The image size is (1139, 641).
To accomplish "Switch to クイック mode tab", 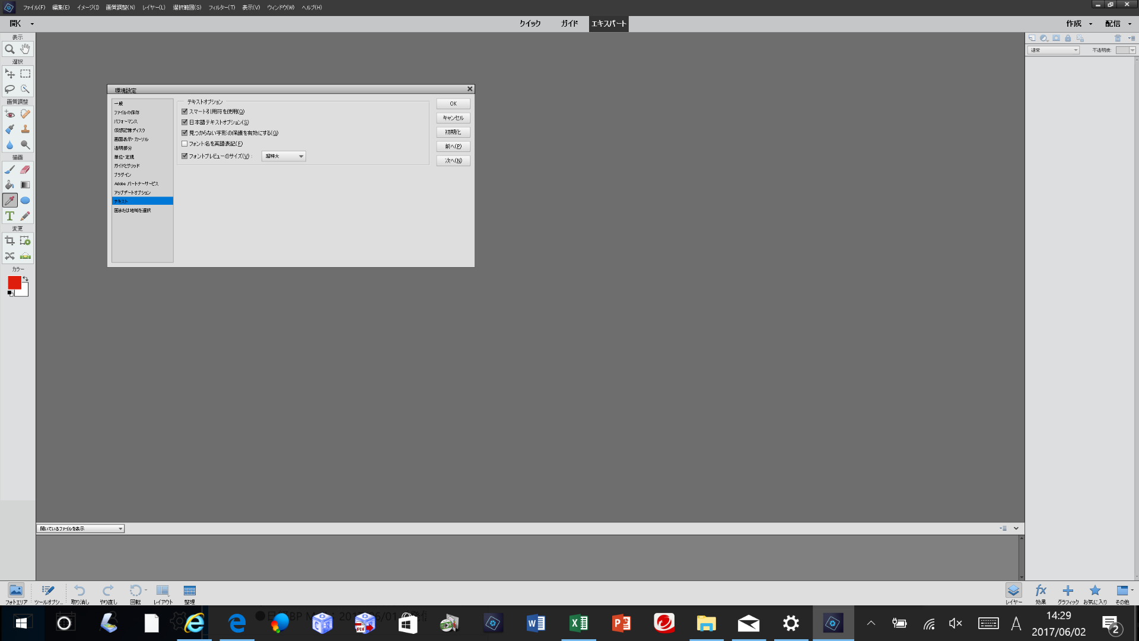I will [530, 24].
